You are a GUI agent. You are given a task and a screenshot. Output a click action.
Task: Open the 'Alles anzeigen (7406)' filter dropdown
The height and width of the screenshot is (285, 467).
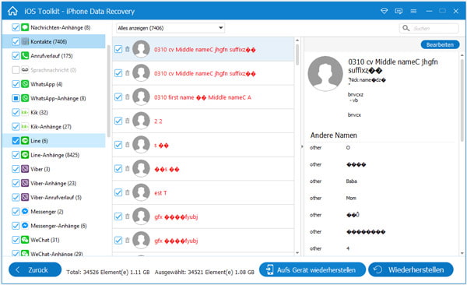tap(170, 28)
